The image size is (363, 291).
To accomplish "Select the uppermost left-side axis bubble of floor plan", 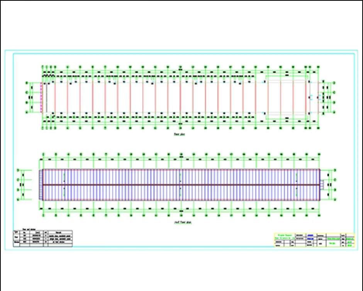I will (x=27, y=83).
